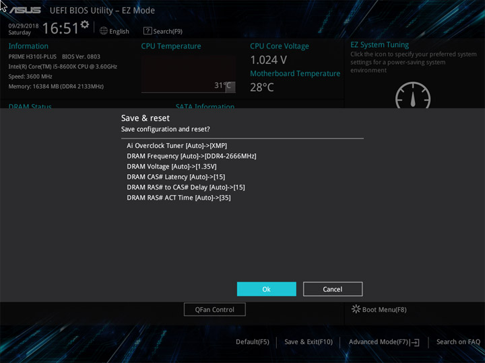The image size is (485, 363).
Task: Click the Motherboard Temperature heading
Action: coord(295,73)
